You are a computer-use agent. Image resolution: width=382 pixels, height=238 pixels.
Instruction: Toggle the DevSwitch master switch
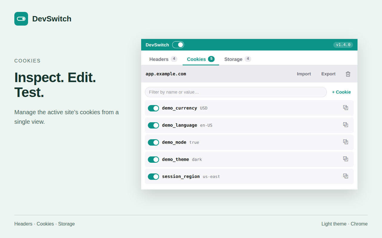click(x=178, y=45)
